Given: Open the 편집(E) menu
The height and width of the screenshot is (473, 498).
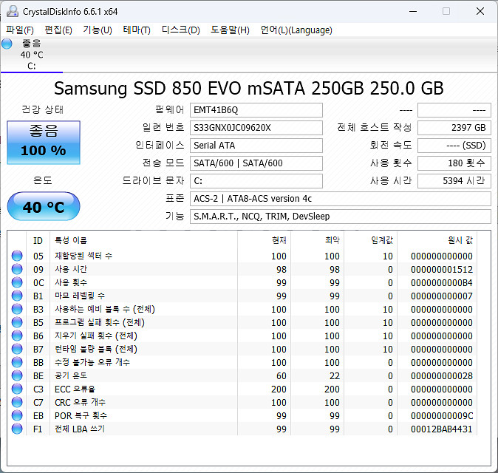Looking at the screenshot, I should [58, 30].
